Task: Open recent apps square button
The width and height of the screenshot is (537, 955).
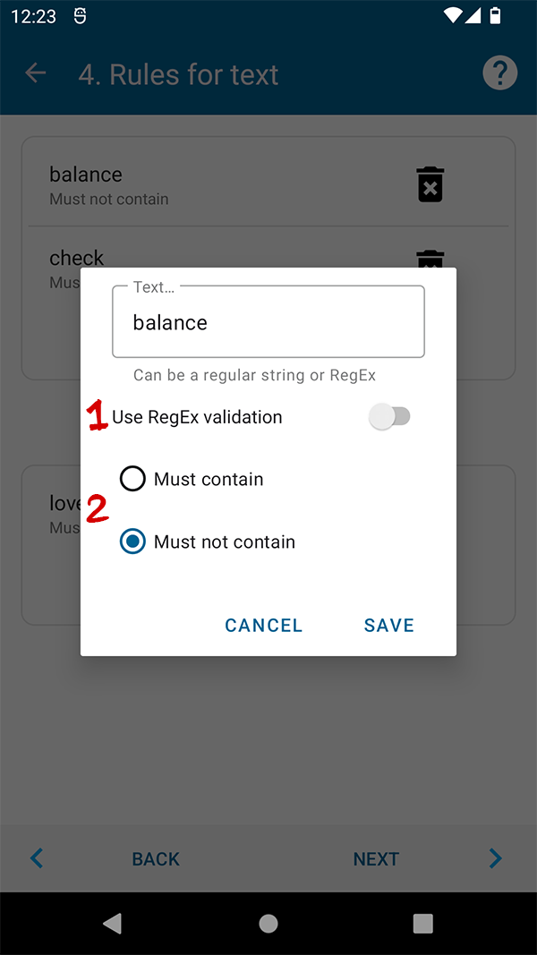Action: pos(423,924)
